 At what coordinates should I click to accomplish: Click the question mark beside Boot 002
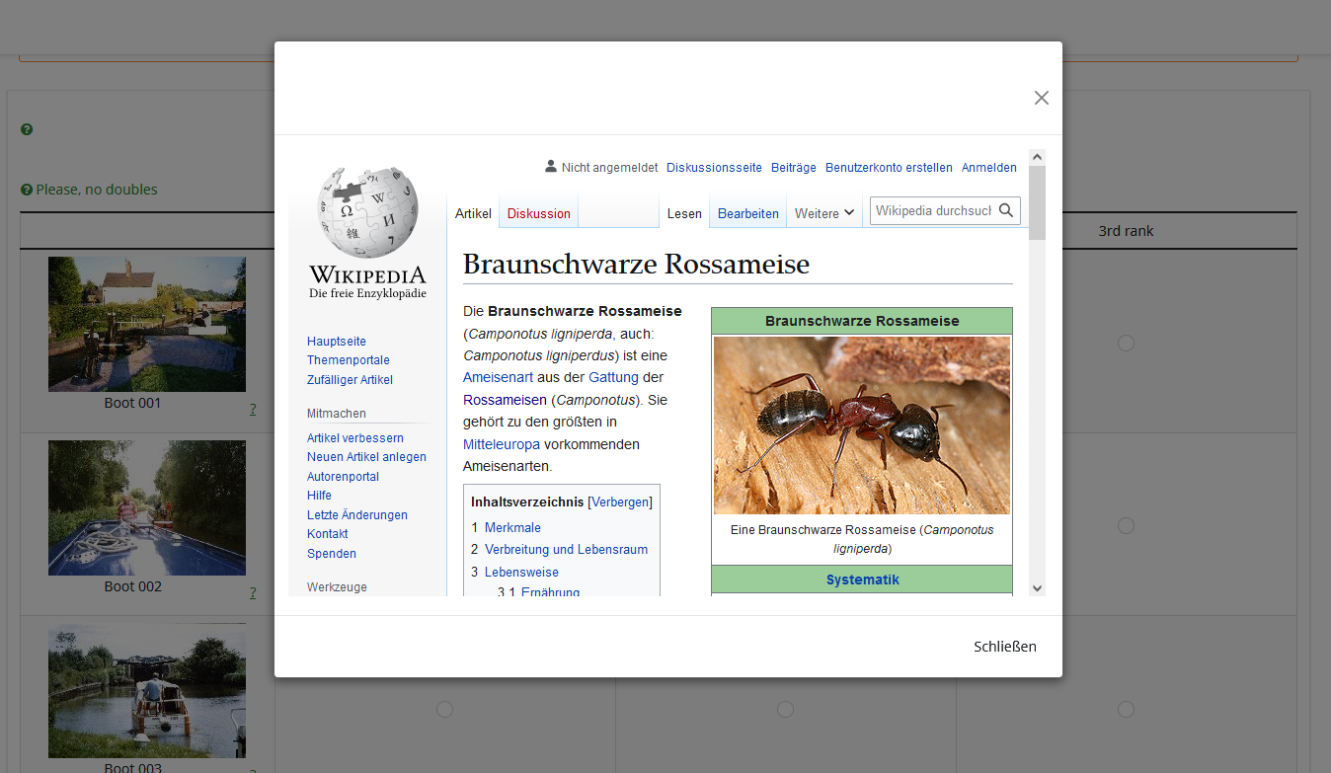[x=253, y=592]
